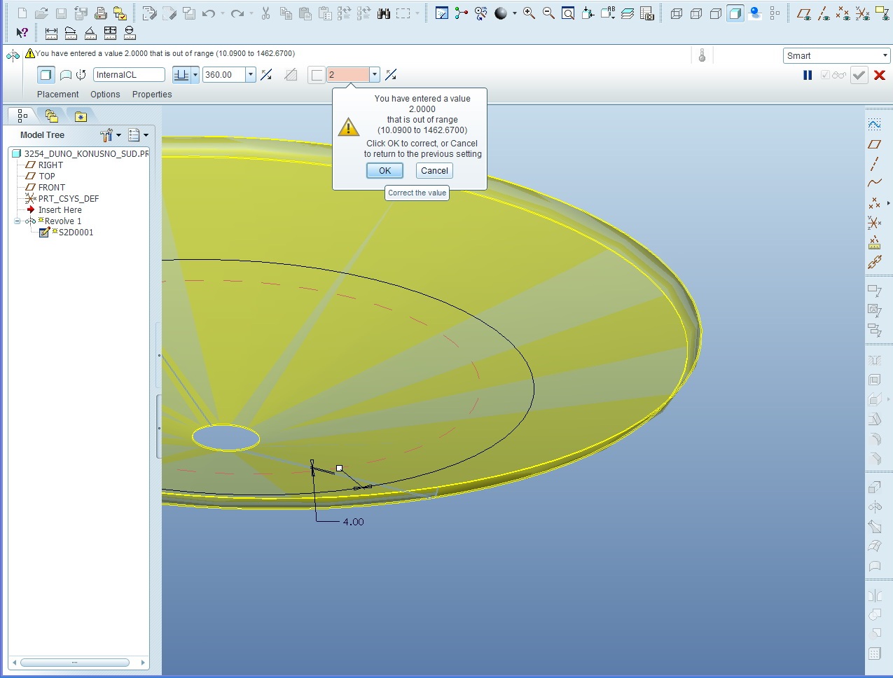The image size is (893, 678).
Task: Toggle revolve as surface option
Action: [x=65, y=74]
